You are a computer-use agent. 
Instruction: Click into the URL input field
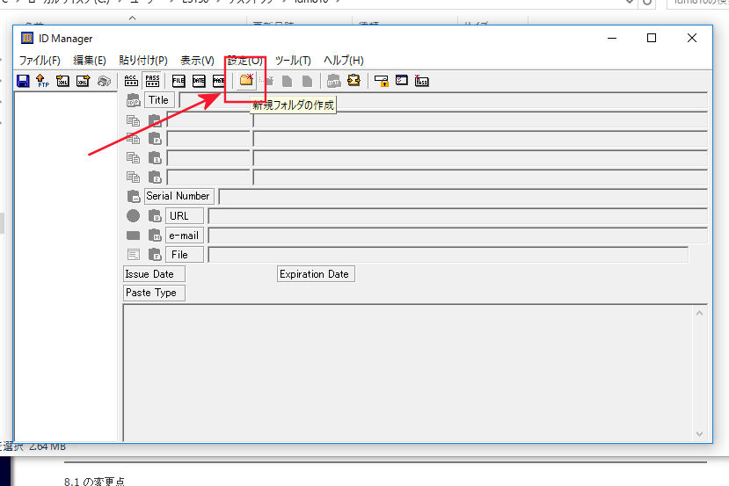(x=458, y=216)
